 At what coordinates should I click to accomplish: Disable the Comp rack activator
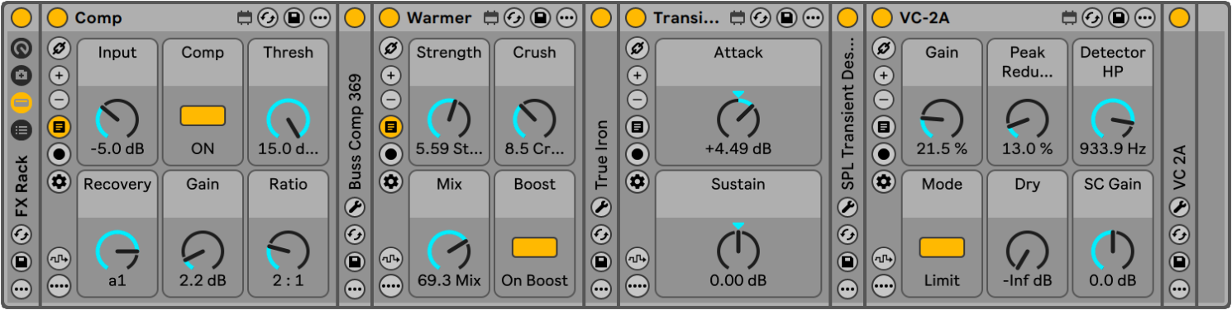coord(57,17)
